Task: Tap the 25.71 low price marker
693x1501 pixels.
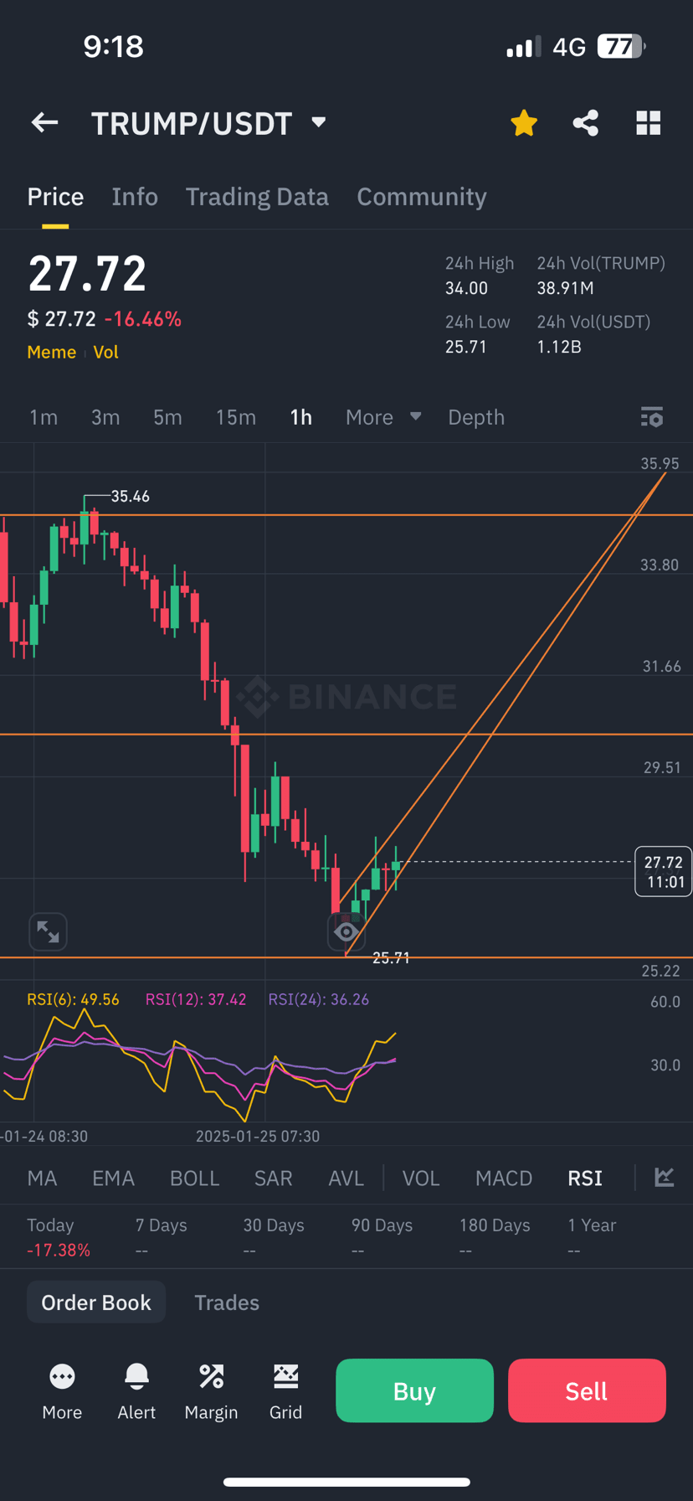Action: [391, 957]
